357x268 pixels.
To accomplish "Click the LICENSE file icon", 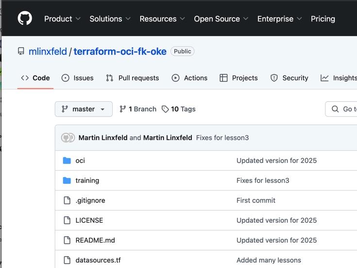I will point(67,220).
